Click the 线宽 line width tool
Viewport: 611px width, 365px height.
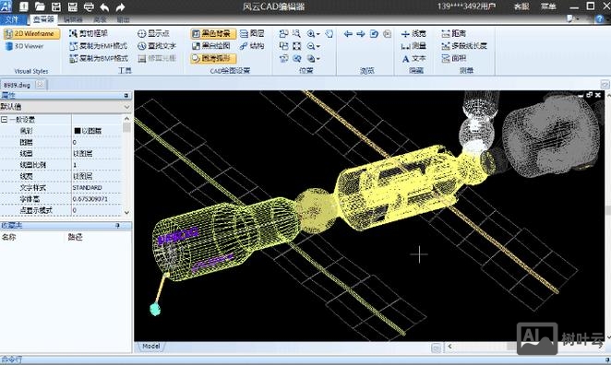tap(413, 34)
